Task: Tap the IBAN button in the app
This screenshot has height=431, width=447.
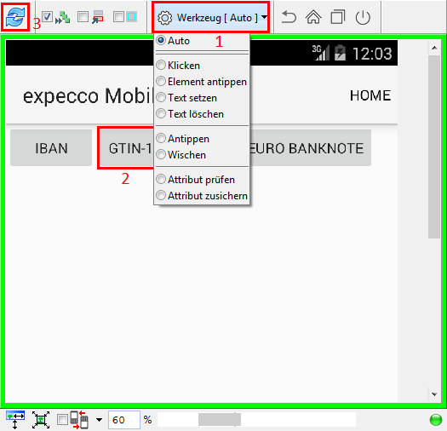Action: [x=51, y=148]
